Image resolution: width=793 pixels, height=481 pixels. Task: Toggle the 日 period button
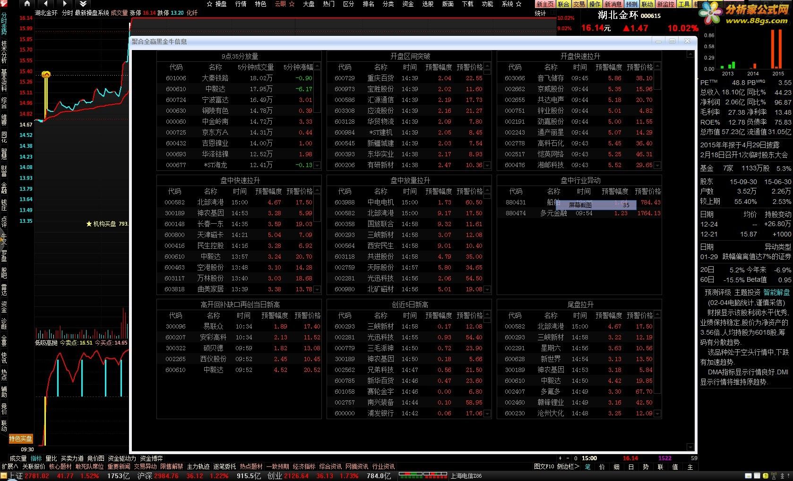631,467
